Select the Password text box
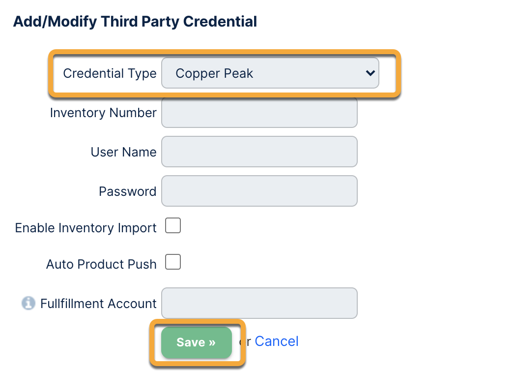The image size is (514, 373). point(259,191)
